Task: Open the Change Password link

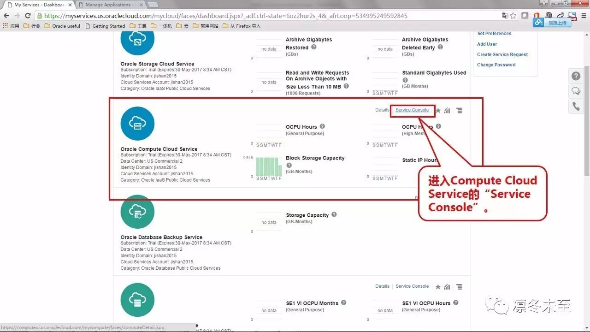Action: pos(496,65)
